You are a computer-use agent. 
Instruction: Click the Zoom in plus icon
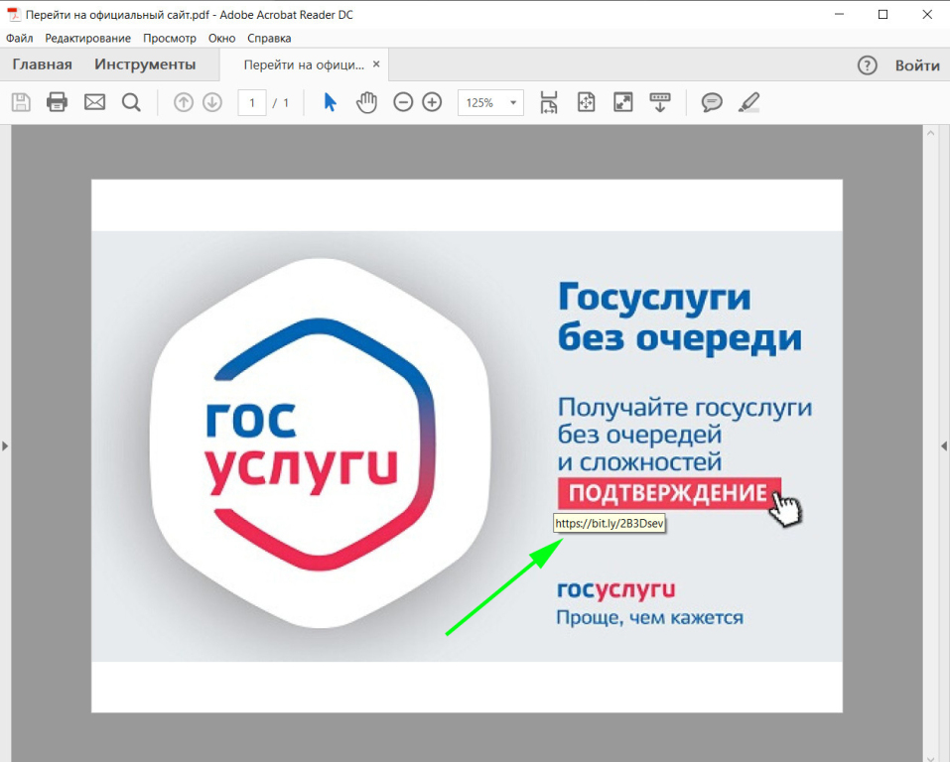click(432, 102)
